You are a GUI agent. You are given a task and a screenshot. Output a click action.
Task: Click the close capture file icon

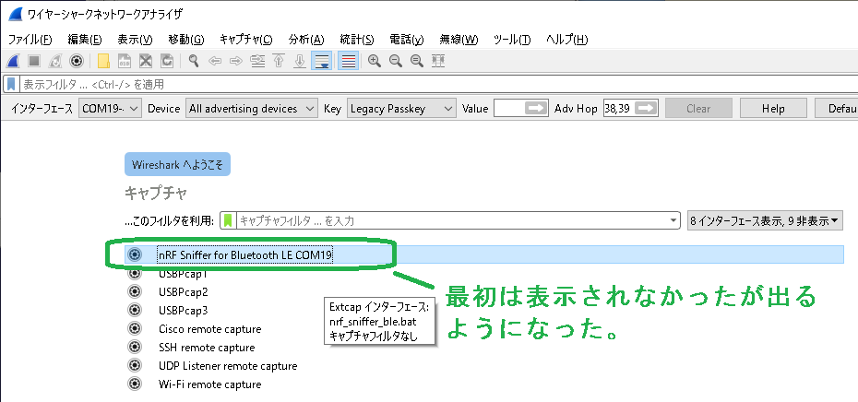[146, 61]
